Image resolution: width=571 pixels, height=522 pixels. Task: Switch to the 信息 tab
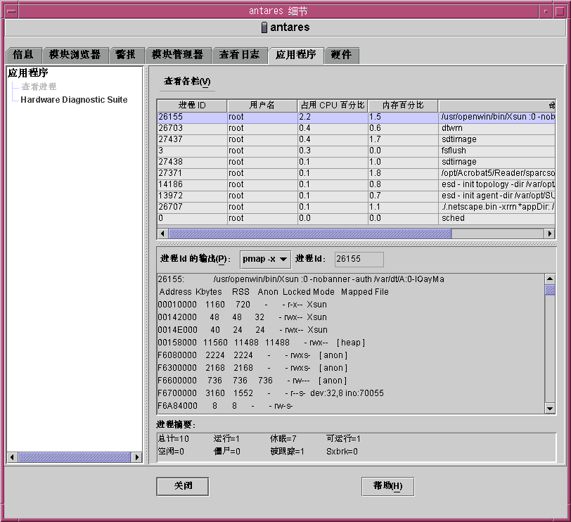point(24,56)
